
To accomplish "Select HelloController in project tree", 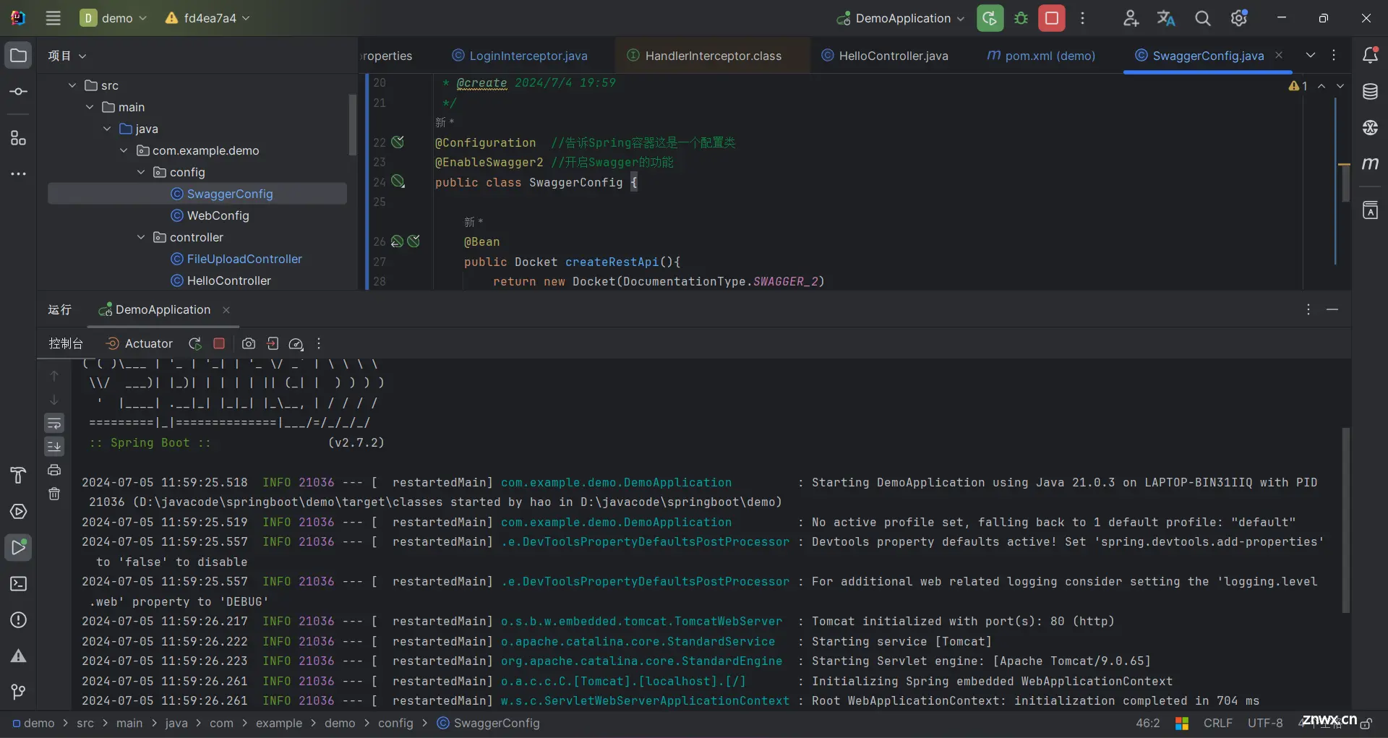I will 220,280.
